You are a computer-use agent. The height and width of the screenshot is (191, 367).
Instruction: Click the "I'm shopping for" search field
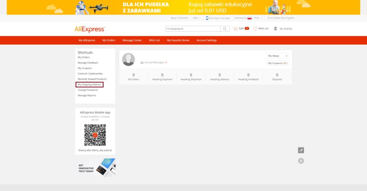(x=193, y=29)
